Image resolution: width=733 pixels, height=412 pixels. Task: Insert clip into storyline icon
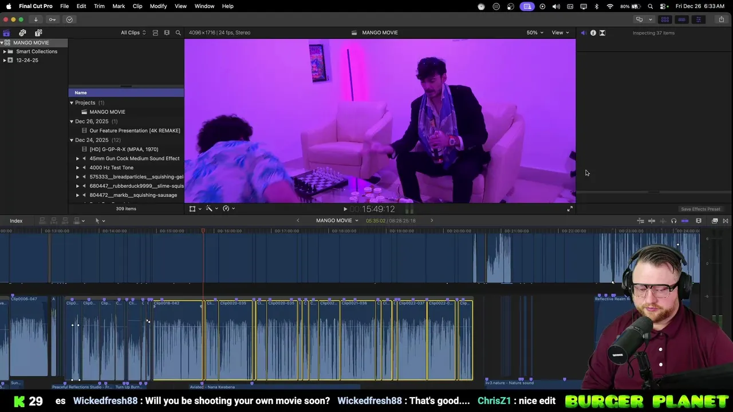(53, 221)
